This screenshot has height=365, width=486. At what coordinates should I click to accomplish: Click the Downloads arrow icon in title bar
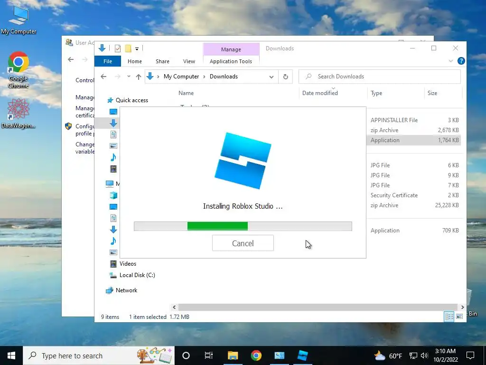click(x=102, y=48)
